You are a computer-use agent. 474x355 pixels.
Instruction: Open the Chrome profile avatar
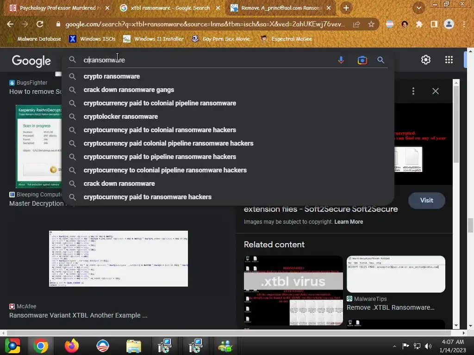[x=449, y=24]
